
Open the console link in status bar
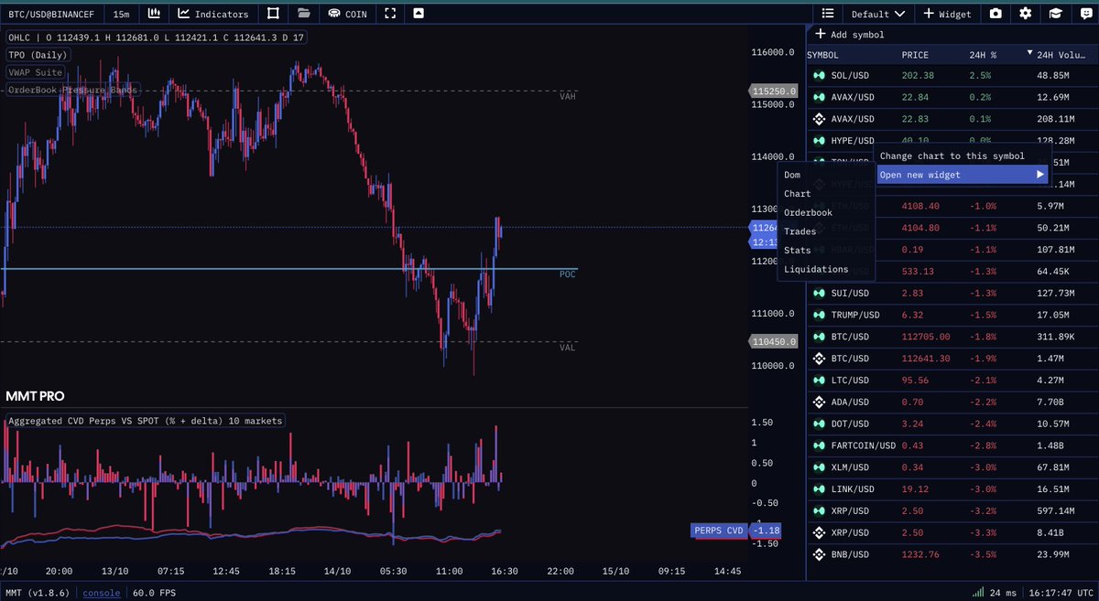tap(102, 593)
